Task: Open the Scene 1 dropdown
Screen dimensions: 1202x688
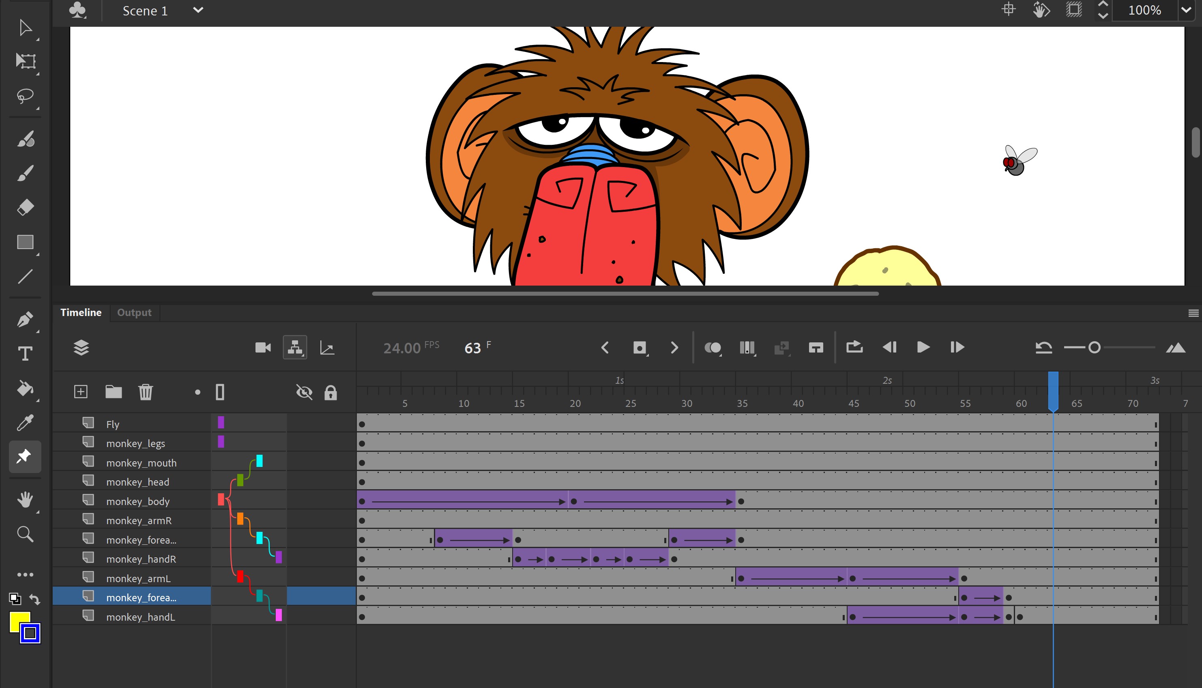Action: [198, 10]
